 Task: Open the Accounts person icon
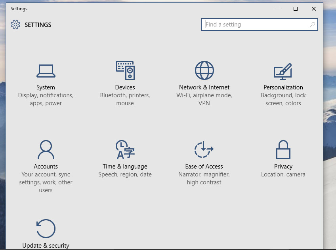[x=46, y=150]
